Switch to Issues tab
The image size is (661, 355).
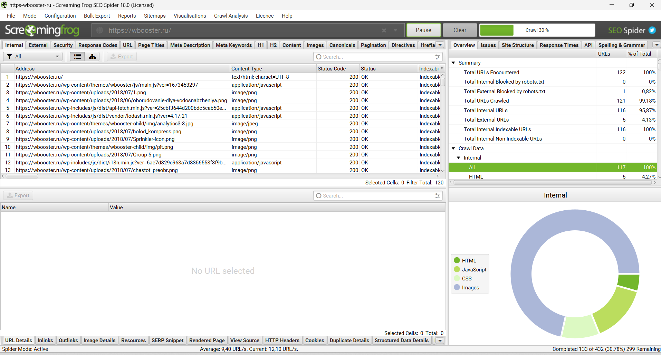coord(488,45)
